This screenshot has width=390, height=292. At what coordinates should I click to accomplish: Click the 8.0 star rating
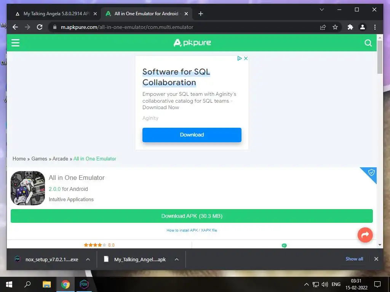click(99, 245)
